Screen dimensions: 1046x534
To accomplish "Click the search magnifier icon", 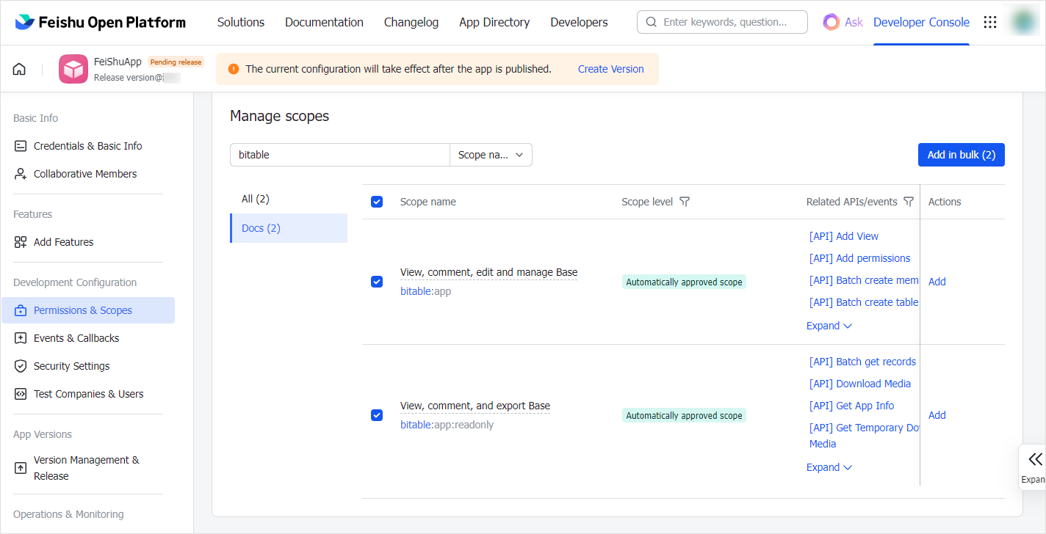I will (651, 22).
